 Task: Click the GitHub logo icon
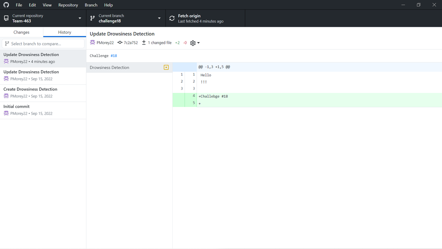6,5
